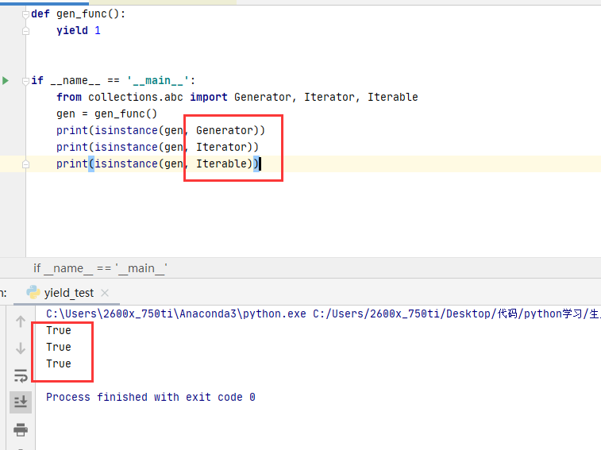Click on 'def gen_func():' line
The width and height of the screenshot is (601, 450).
point(78,13)
